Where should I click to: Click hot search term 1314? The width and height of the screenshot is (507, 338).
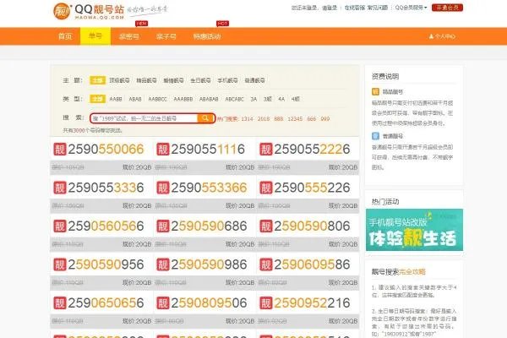tap(247, 118)
